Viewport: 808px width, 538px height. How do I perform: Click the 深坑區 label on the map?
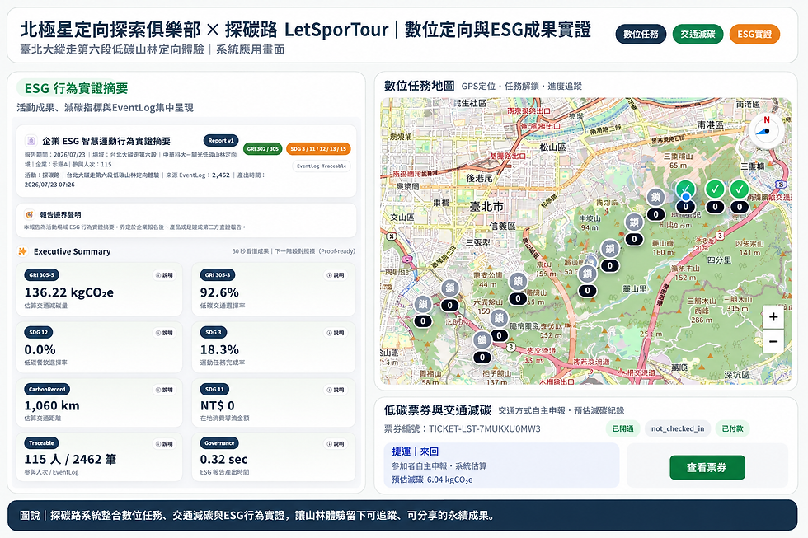click(x=736, y=374)
